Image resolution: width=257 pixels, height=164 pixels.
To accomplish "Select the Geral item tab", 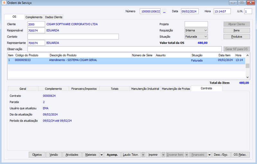I will [23, 89].
